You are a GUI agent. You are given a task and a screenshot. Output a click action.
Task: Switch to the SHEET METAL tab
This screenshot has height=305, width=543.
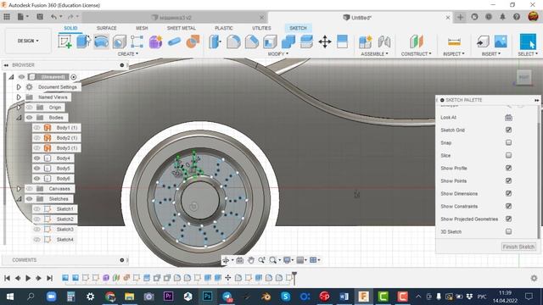[x=181, y=28]
